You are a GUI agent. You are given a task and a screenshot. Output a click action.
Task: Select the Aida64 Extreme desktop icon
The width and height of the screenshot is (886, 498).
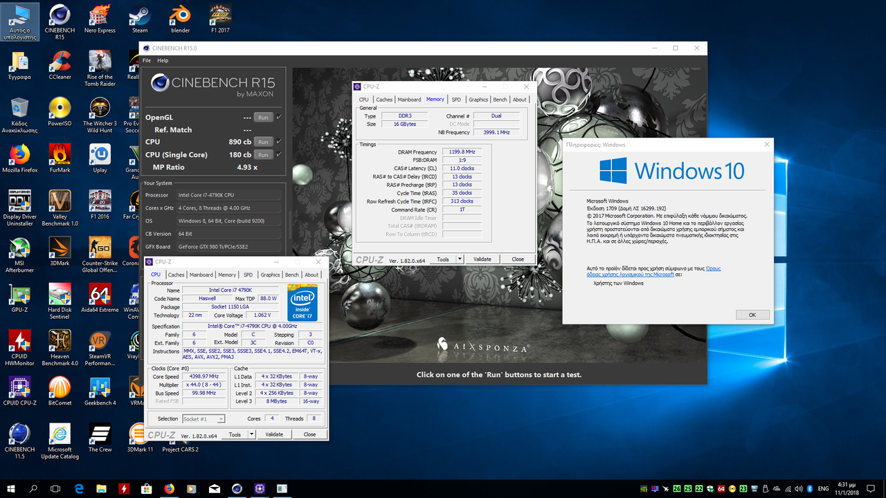click(100, 297)
